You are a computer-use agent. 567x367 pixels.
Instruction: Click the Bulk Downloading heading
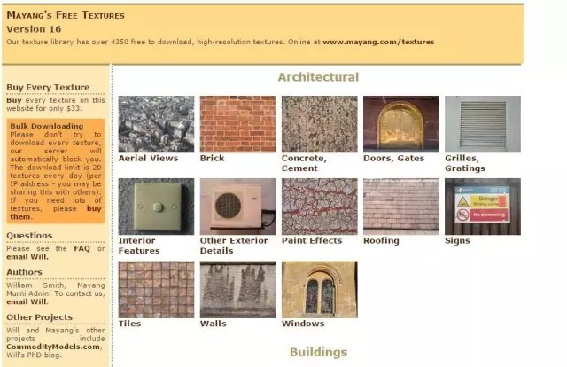(x=47, y=126)
